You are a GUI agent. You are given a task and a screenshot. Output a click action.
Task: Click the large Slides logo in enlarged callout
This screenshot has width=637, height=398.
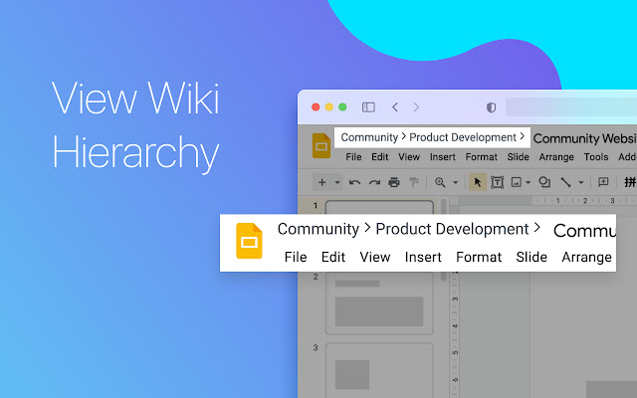coord(249,241)
